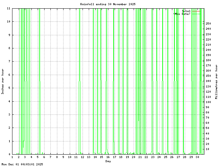
Task: Click the chart title "Rainfall ending 30 November 2025"
Action: [x=108, y=4]
